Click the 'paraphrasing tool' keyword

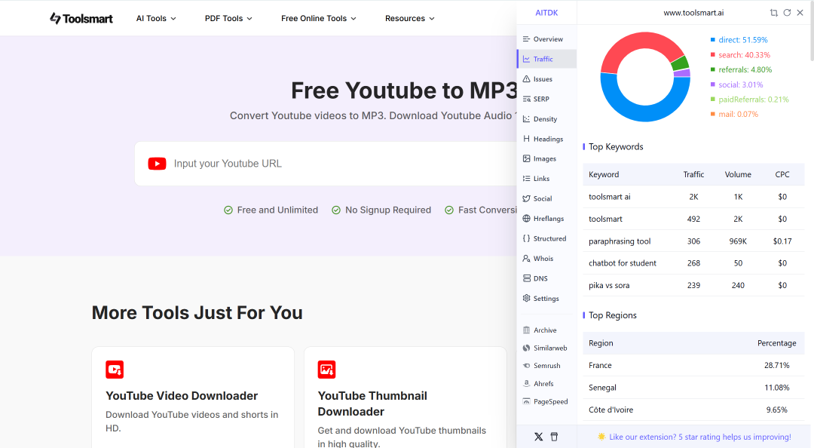pyautogui.click(x=620, y=241)
